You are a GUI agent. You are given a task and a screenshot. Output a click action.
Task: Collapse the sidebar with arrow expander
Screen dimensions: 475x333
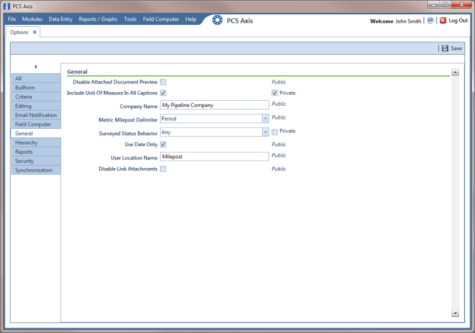click(35, 67)
